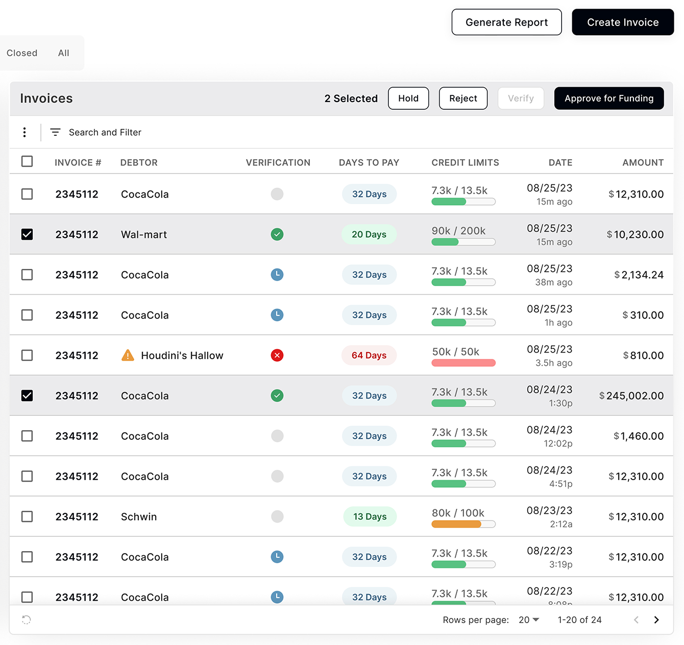684x645 pixels.
Task: Click the previous page chevron
Action: point(636,619)
